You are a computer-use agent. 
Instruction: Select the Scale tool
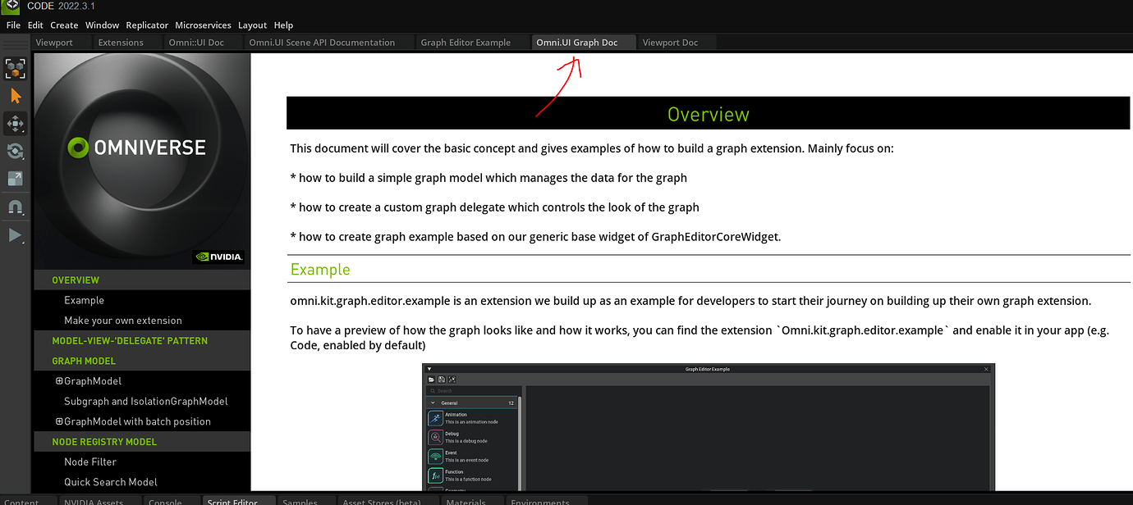pos(15,178)
